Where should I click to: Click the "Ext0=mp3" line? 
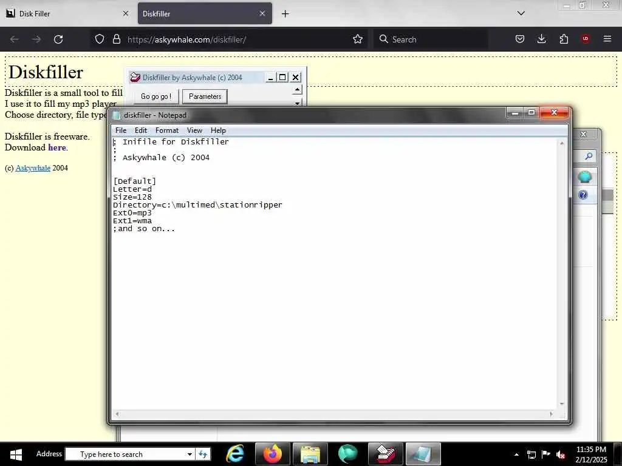pyautogui.click(x=132, y=213)
